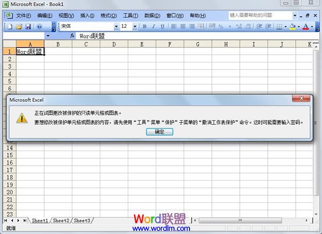Switch to Sheet3 tab

tap(82, 221)
